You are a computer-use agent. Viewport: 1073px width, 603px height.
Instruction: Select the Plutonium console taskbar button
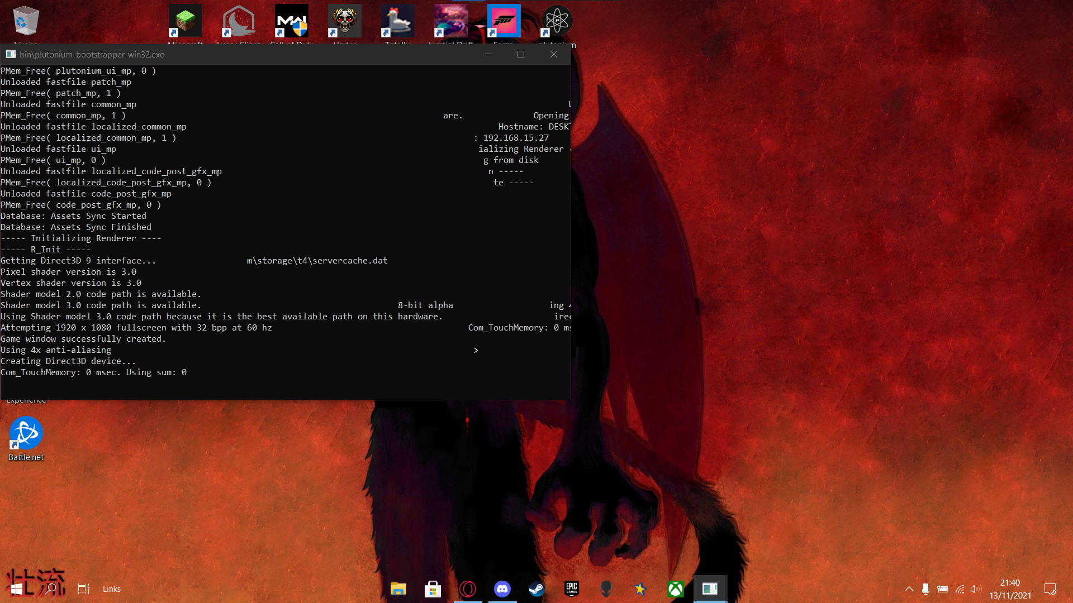(710, 588)
